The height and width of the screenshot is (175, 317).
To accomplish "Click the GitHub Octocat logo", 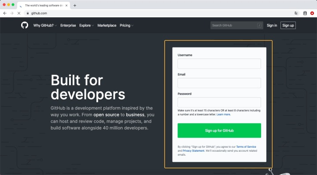I will click(x=25, y=25).
